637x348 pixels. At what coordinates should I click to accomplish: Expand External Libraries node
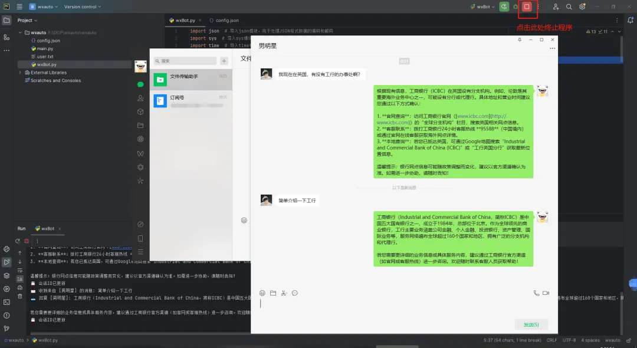[x=20, y=73]
